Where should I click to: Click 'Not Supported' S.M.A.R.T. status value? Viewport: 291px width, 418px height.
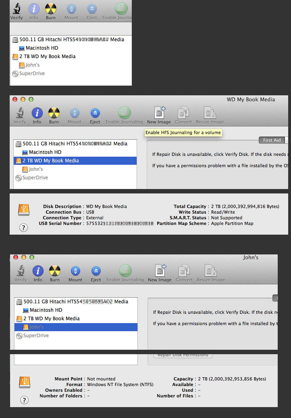tap(227, 218)
